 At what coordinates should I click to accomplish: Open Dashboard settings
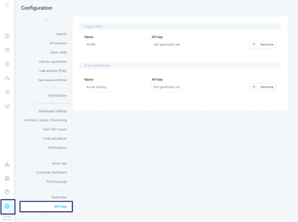pos(53,111)
